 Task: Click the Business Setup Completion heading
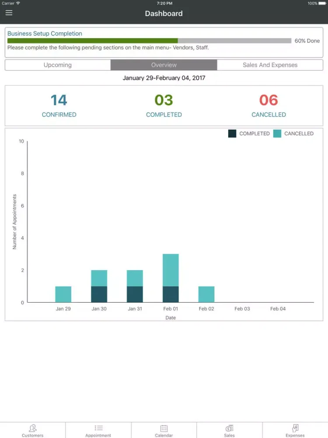45,34
